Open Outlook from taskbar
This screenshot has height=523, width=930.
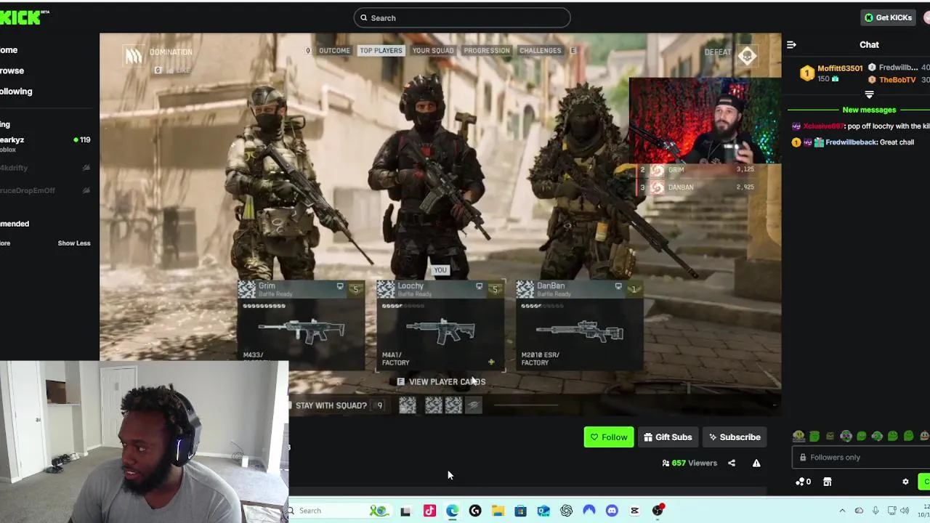543,511
